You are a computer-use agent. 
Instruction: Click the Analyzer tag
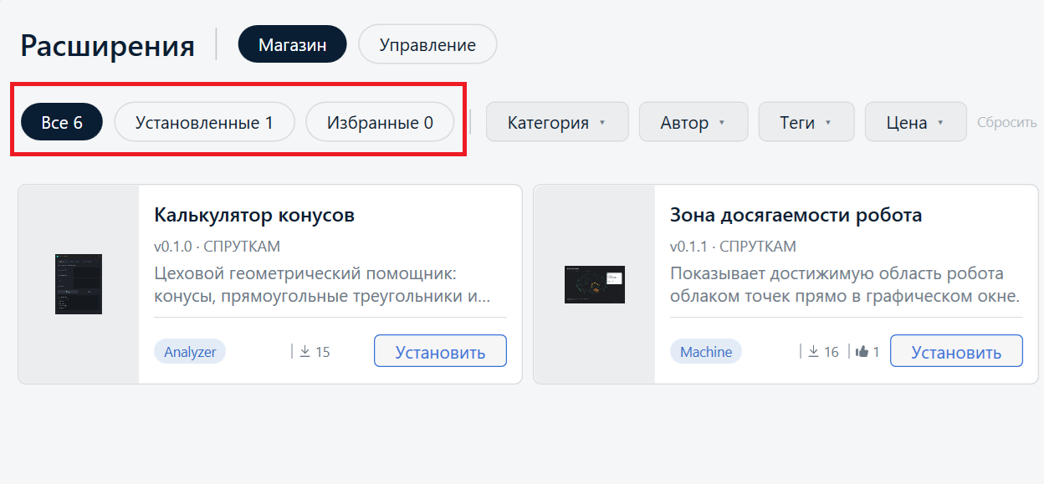[x=190, y=352]
